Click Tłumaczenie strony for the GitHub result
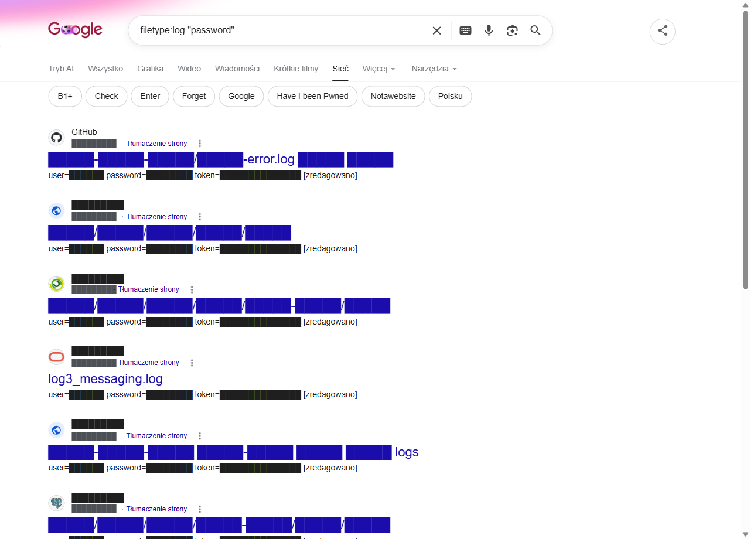750x539 pixels. click(x=156, y=144)
